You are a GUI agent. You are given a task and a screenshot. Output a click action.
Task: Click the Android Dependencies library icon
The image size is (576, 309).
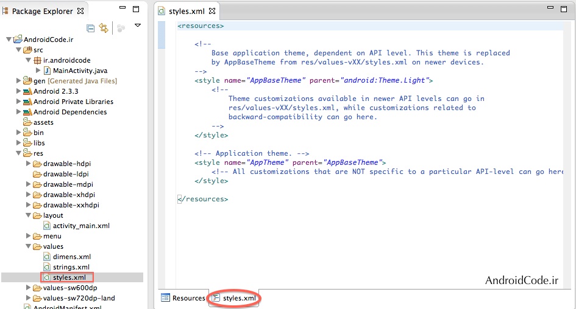[x=27, y=112]
